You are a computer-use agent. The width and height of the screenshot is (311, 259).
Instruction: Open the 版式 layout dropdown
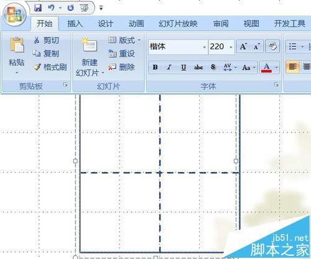[124, 40]
